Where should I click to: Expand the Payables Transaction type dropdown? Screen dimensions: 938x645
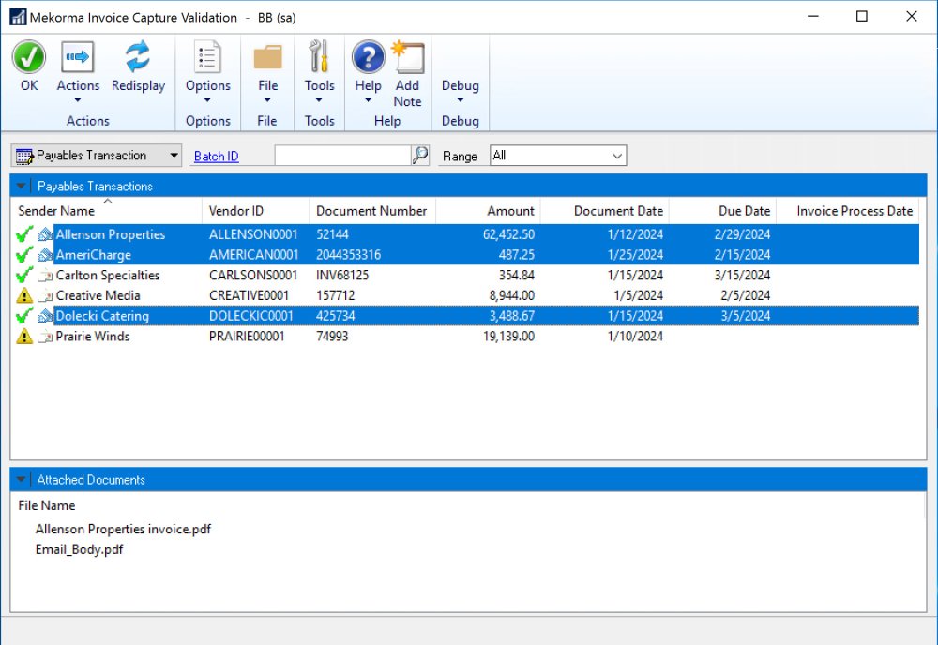[97, 156]
